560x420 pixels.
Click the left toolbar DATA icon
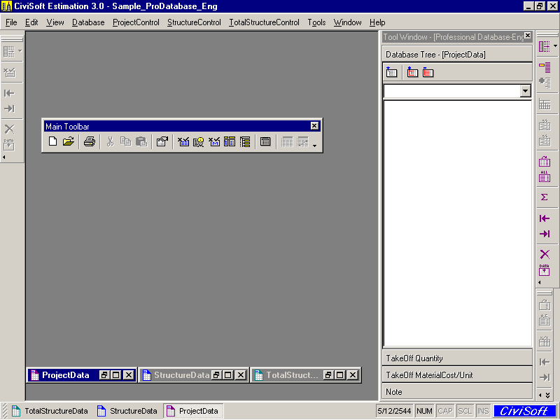(9, 145)
